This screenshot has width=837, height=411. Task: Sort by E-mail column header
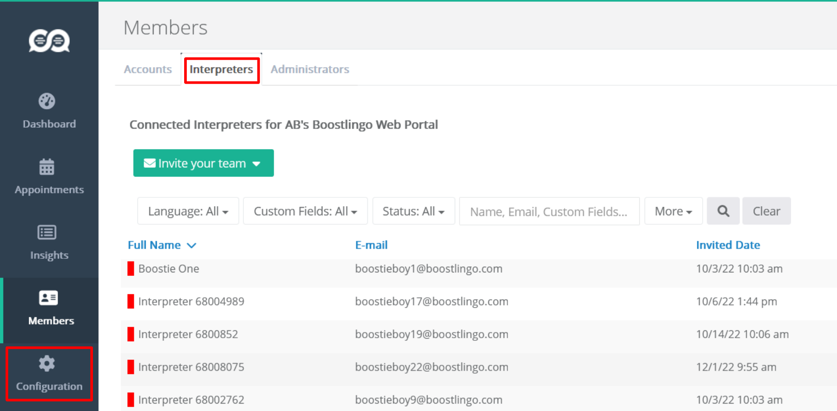pos(371,245)
